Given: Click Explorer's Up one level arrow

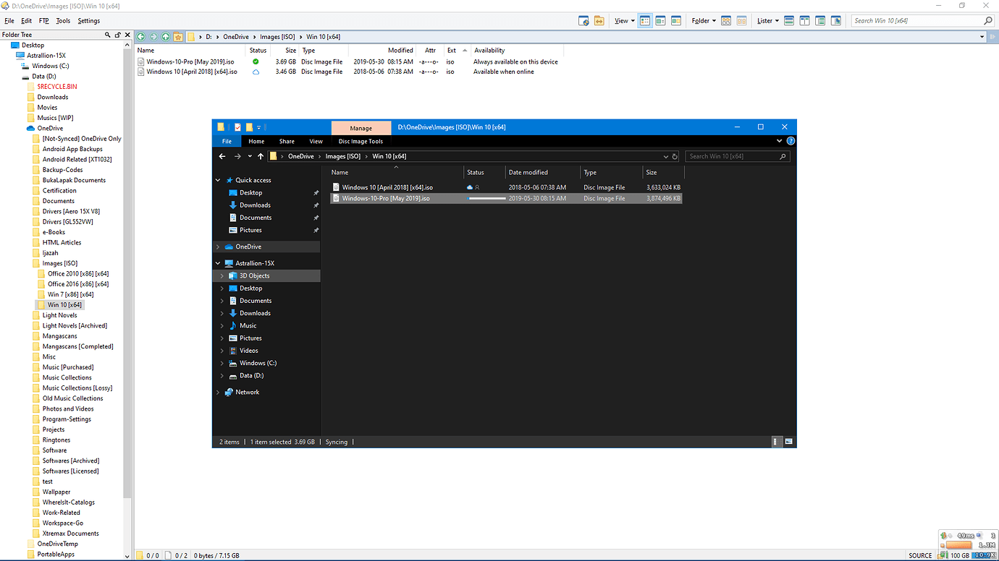Looking at the screenshot, I should [x=261, y=156].
